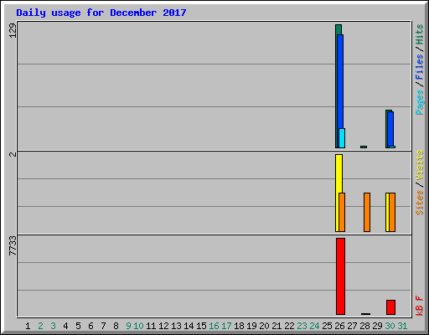
Task: Click day label 18 on the x-axis
Action: (x=239, y=326)
